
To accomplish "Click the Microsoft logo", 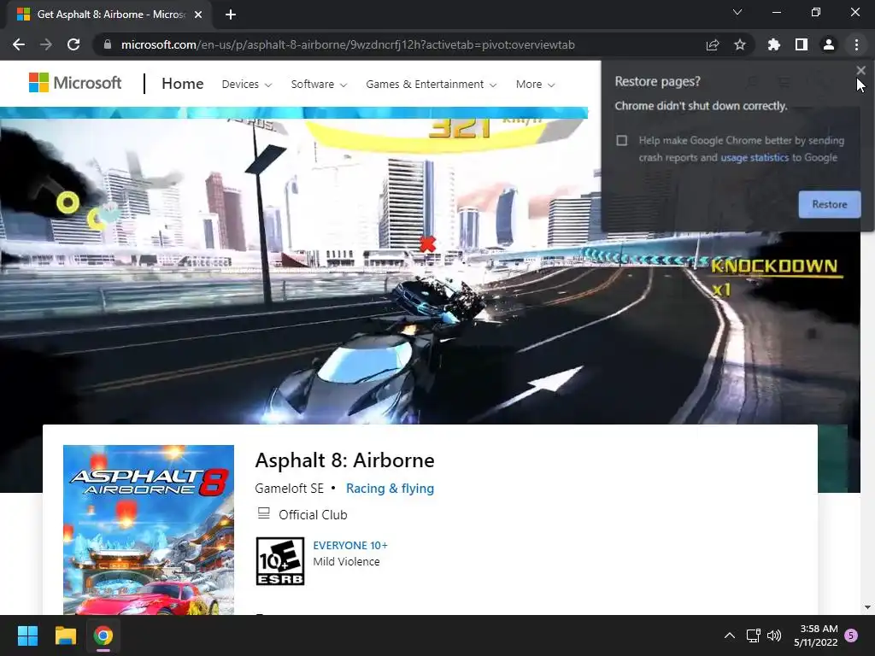I will pyautogui.click(x=75, y=83).
